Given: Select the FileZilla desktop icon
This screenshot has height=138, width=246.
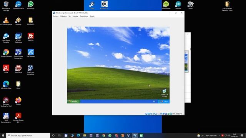Looking at the screenshot, I should point(31,37).
